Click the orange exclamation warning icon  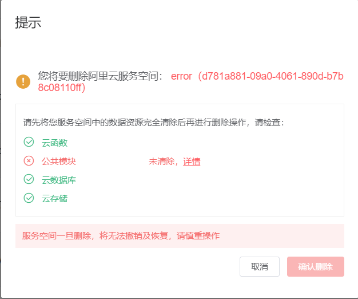pos(23,81)
